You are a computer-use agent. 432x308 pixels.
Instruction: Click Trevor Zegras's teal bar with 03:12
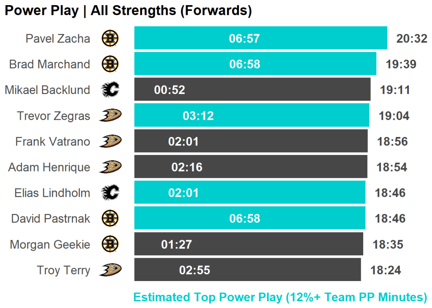click(x=251, y=115)
